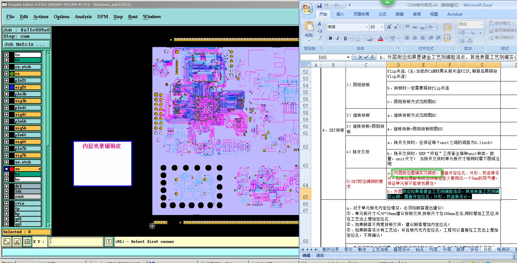Image resolution: width=517 pixels, height=263 pixels.
Task: Apply red font color in Excel
Action: pyautogui.click(x=381, y=38)
